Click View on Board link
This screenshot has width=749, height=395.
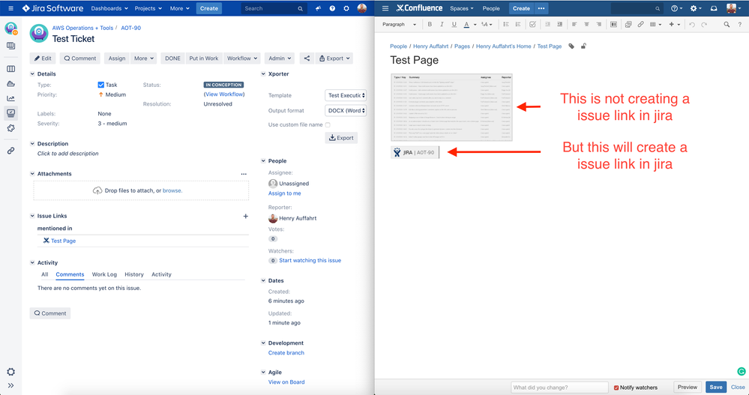pyautogui.click(x=286, y=382)
